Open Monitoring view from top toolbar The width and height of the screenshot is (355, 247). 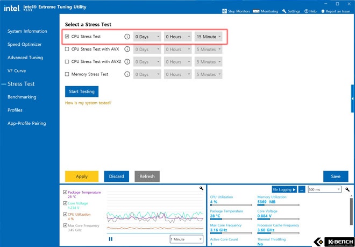click(265, 11)
